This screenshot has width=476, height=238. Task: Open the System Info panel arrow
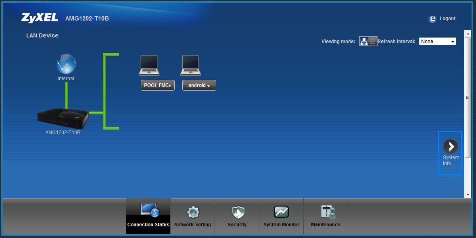click(x=451, y=147)
